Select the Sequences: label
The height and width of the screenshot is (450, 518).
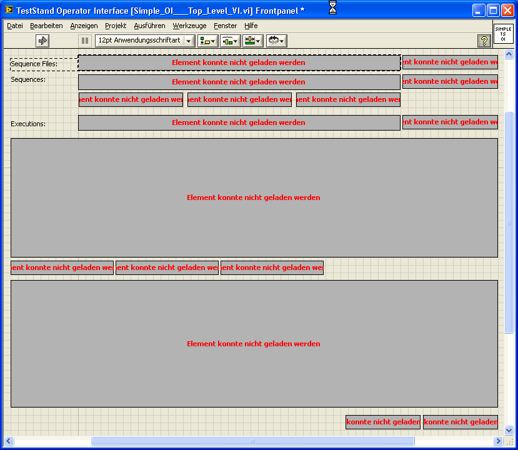point(28,79)
